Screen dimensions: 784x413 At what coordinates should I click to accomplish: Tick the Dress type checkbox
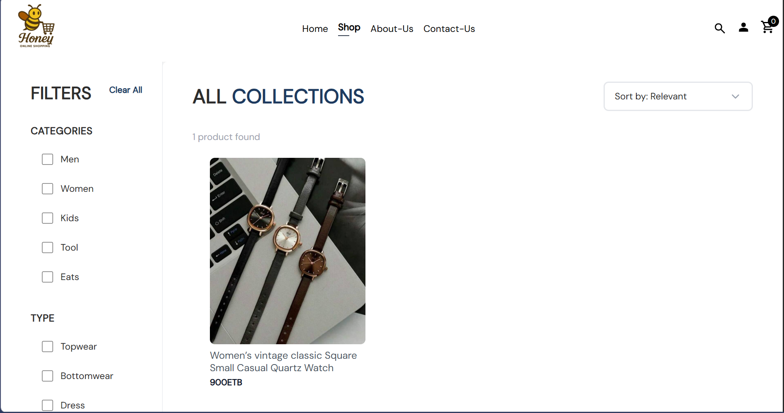pos(47,406)
